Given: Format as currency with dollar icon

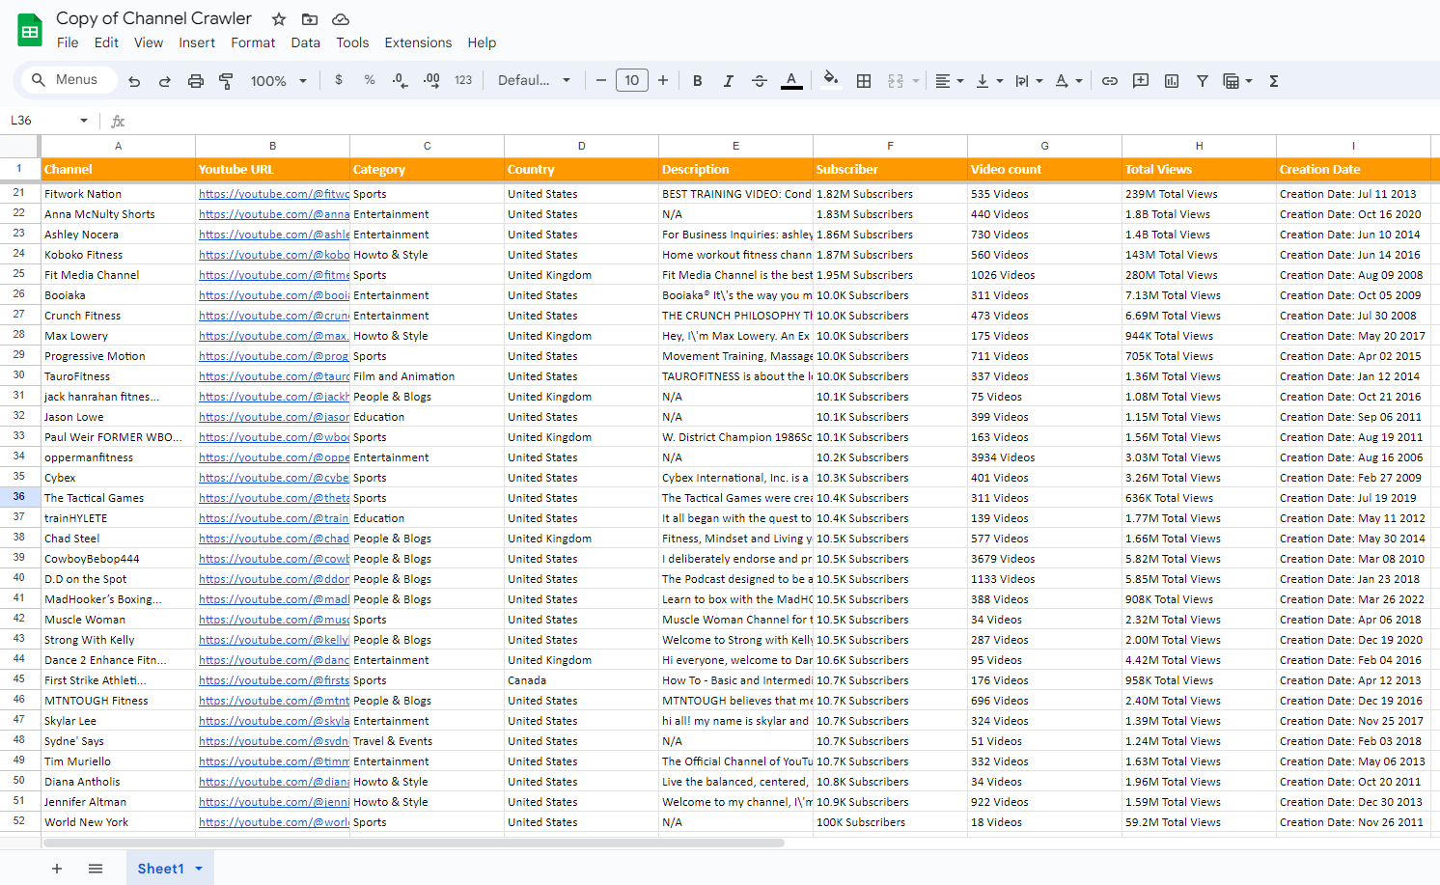Looking at the screenshot, I should pos(339,80).
